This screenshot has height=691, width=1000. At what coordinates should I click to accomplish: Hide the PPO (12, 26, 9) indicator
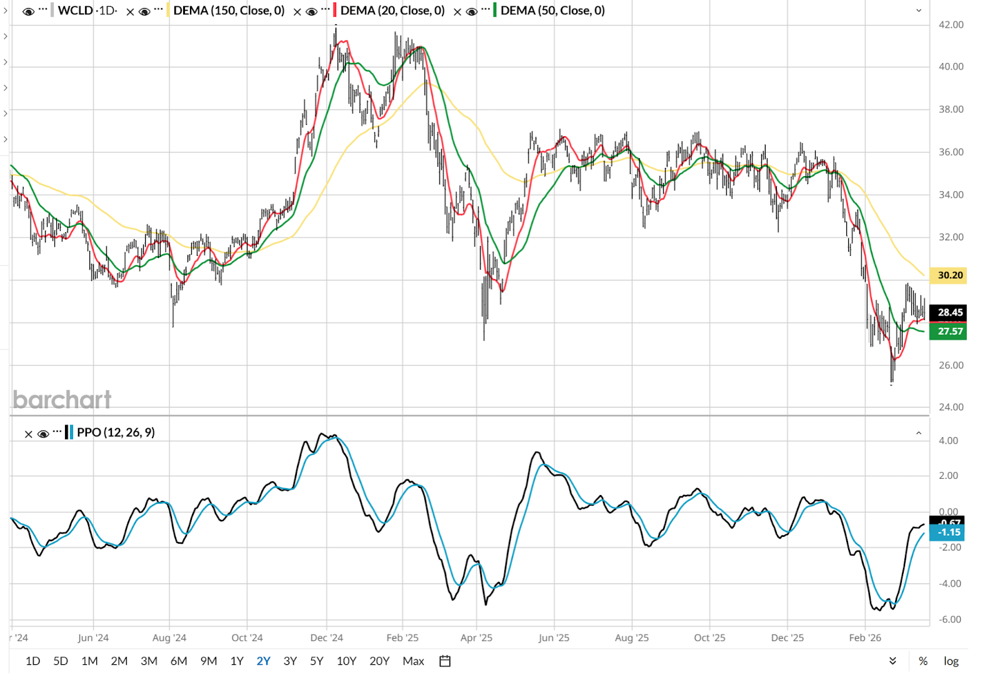point(43,433)
